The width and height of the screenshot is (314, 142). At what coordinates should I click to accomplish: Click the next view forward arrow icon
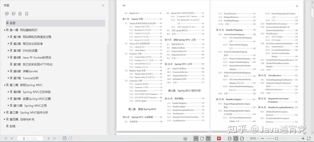pyautogui.click(x=70, y=138)
